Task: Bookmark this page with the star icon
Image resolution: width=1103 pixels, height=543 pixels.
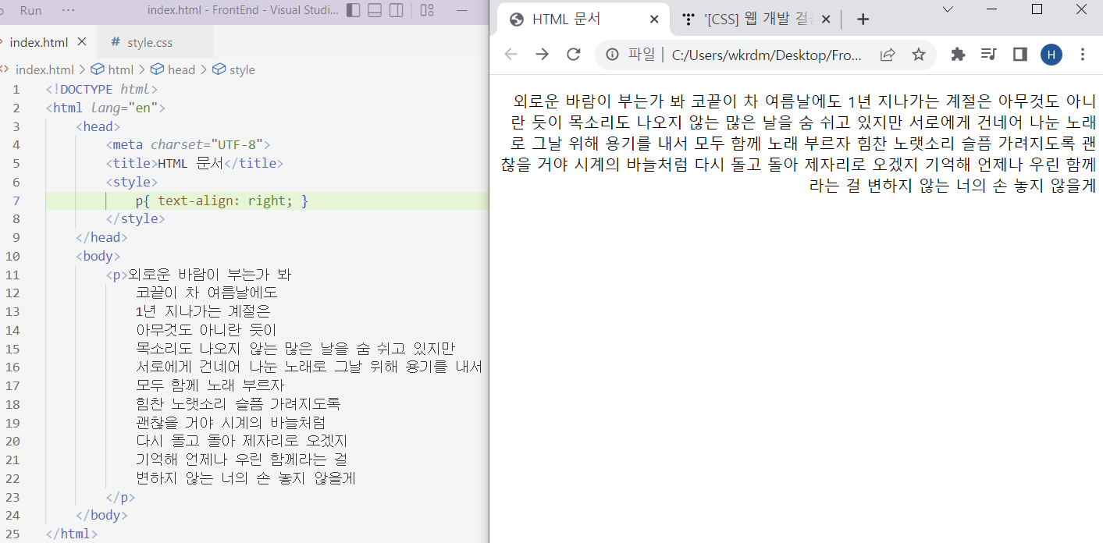Action: coord(919,54)
